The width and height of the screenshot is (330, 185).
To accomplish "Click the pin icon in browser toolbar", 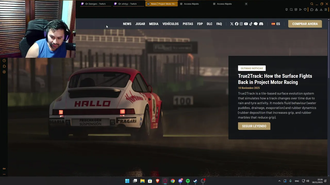I will 286,10.
